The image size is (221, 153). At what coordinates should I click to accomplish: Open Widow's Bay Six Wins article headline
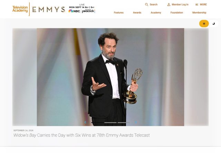(x=81, y=135)
